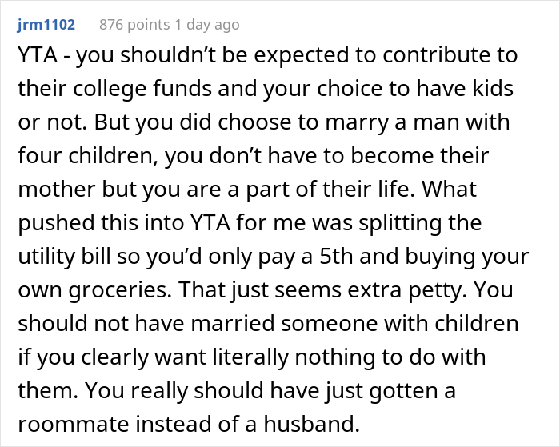Click the word 'husband' ending the comment
The image size is (560, 447).
(x=311, y=424)
